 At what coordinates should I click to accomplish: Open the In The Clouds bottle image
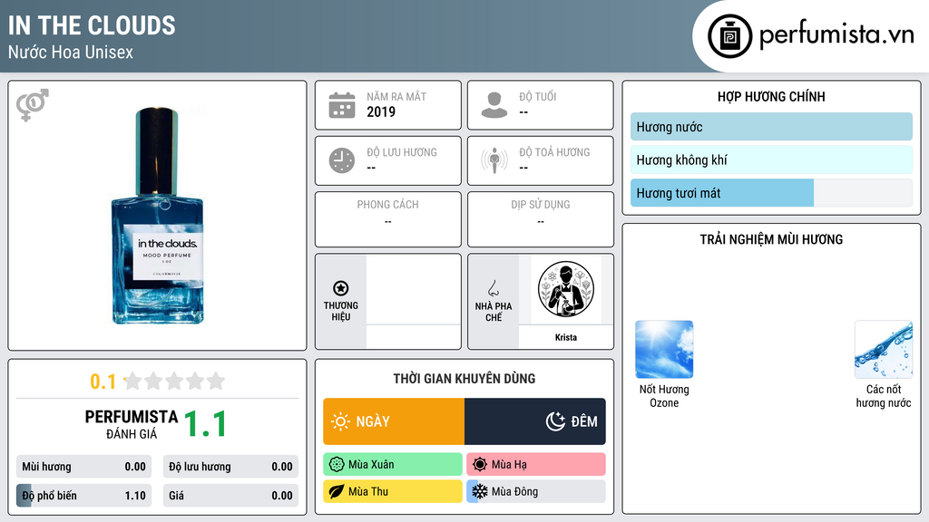[158, 216]
